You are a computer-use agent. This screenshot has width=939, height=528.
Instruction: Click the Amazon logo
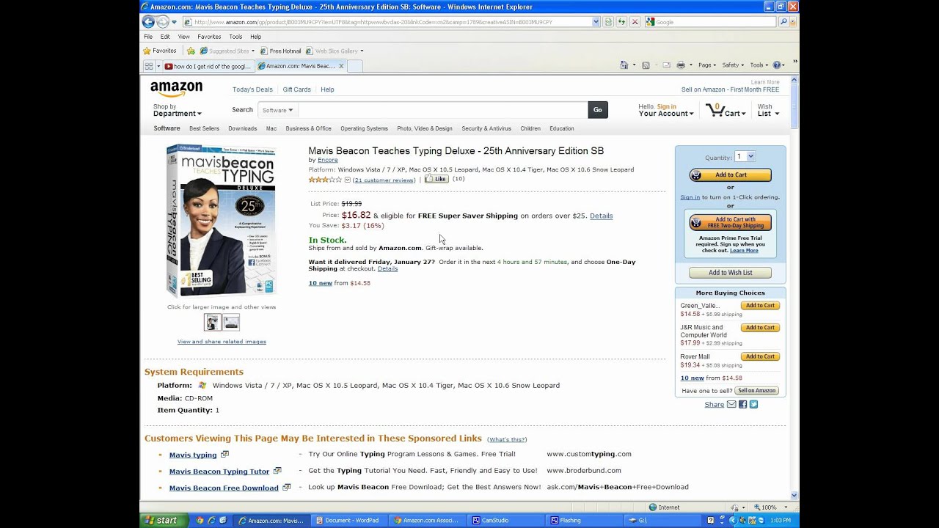[x=176, y=89]
